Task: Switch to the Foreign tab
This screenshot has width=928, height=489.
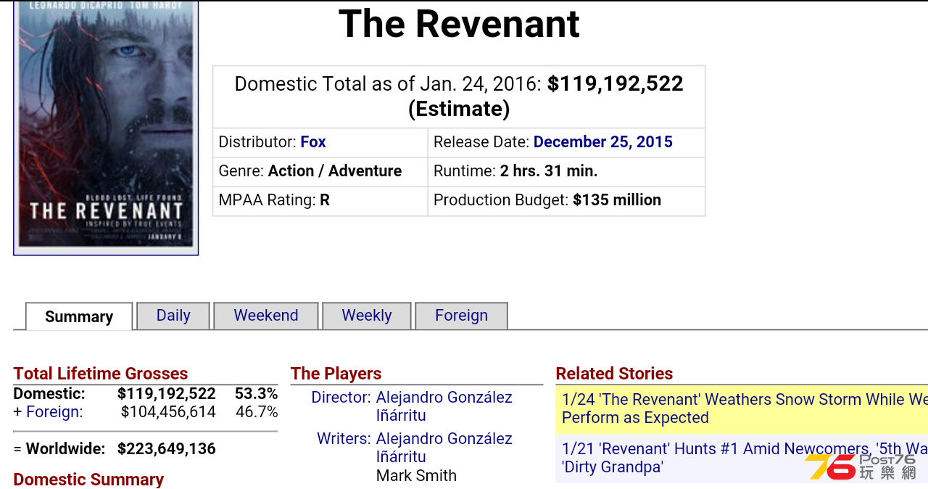Action: [x=461, y=316]
